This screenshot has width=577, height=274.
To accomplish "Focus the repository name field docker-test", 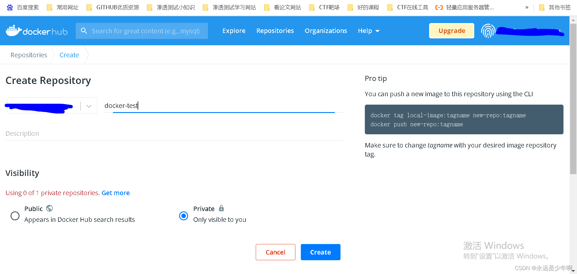I will click(x=224, y=106).
